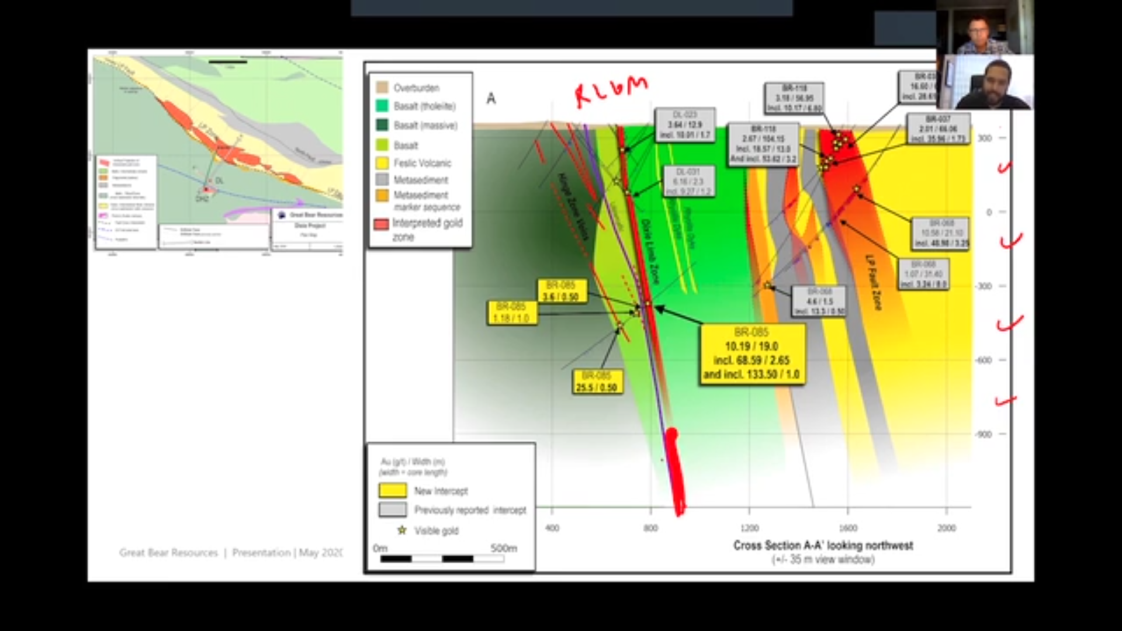Image resolution: width=1122 pixels, height=631 pixels.
Task: Click the DL-023 3.64 / 12.9 gray label
Action: point(685,124)
